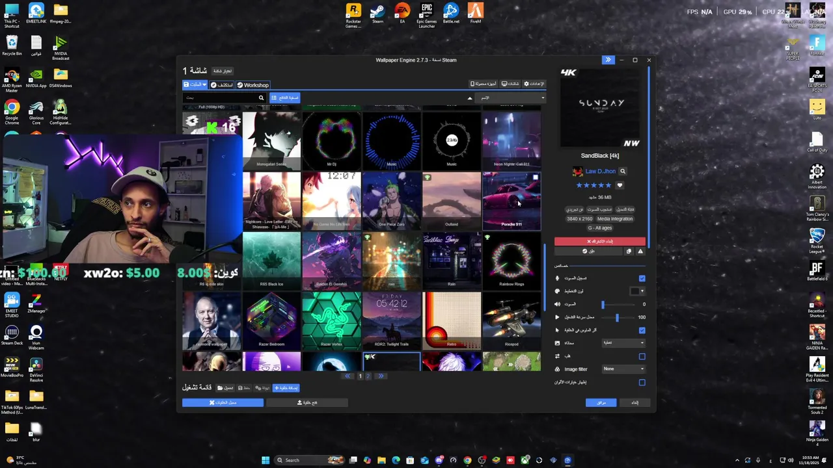
Task: Open the Windows Start button
Action: point(265,460)
